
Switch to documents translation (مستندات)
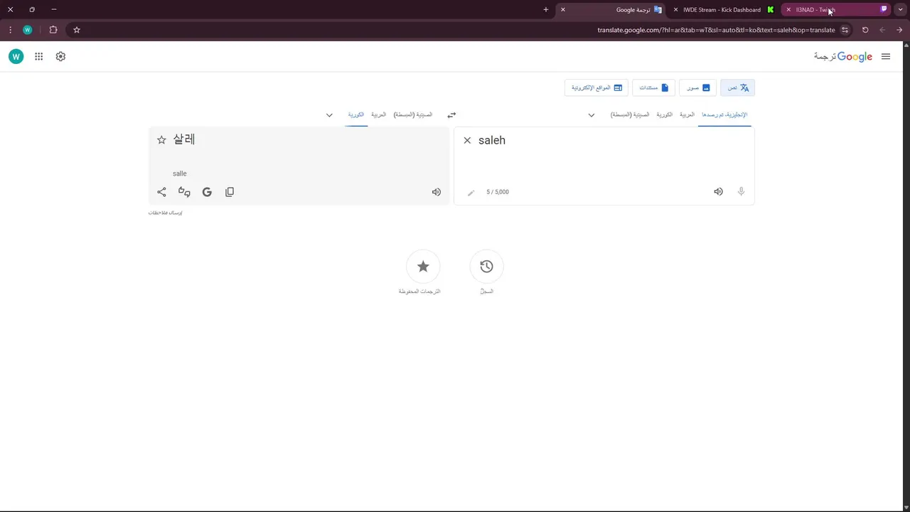click(654, 87)
